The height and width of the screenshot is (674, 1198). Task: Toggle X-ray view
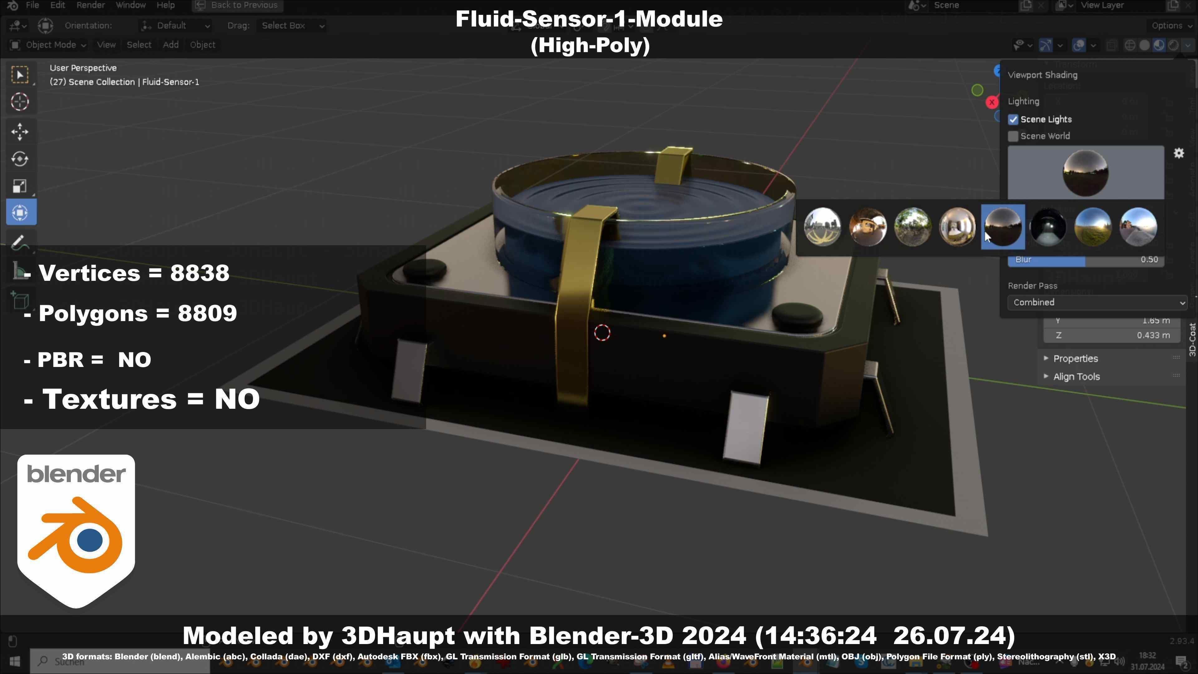click(1112, 45)
